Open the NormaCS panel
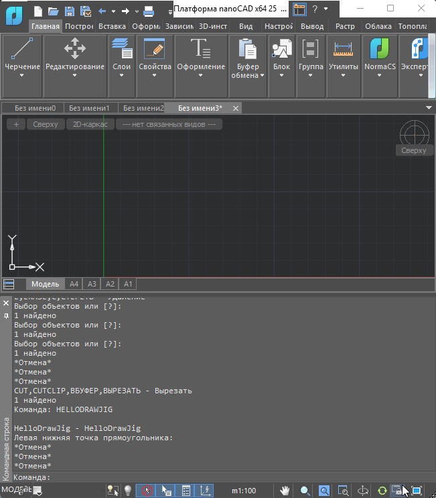The width and height of the screenshot is (436, 498). click(380, 66)
